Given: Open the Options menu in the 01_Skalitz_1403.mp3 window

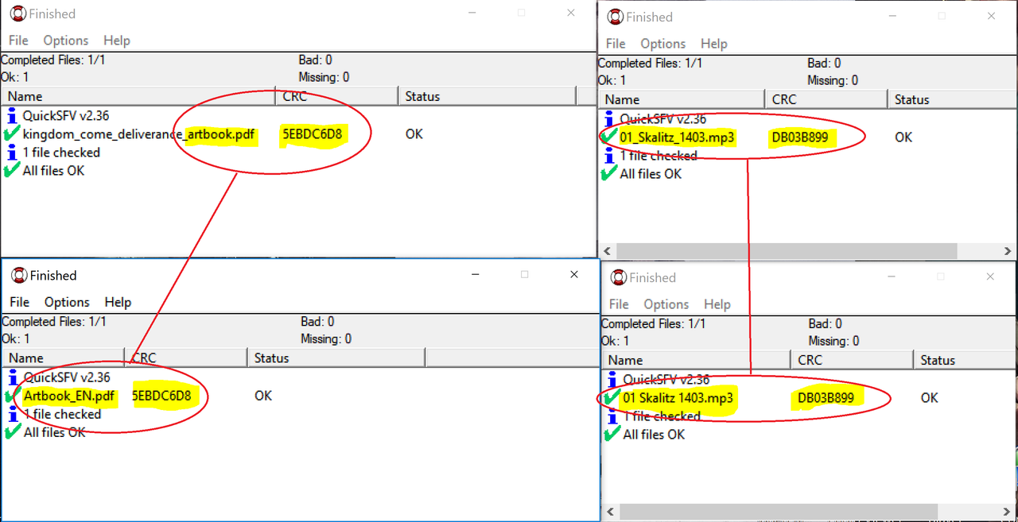Looking at the screenshot, I should [662, 44].
